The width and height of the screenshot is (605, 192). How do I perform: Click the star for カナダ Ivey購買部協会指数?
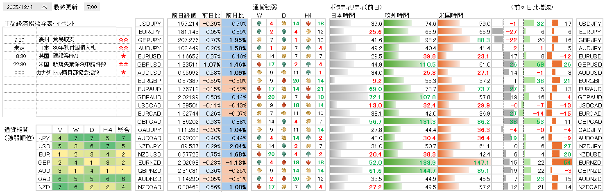click(123, 72)
